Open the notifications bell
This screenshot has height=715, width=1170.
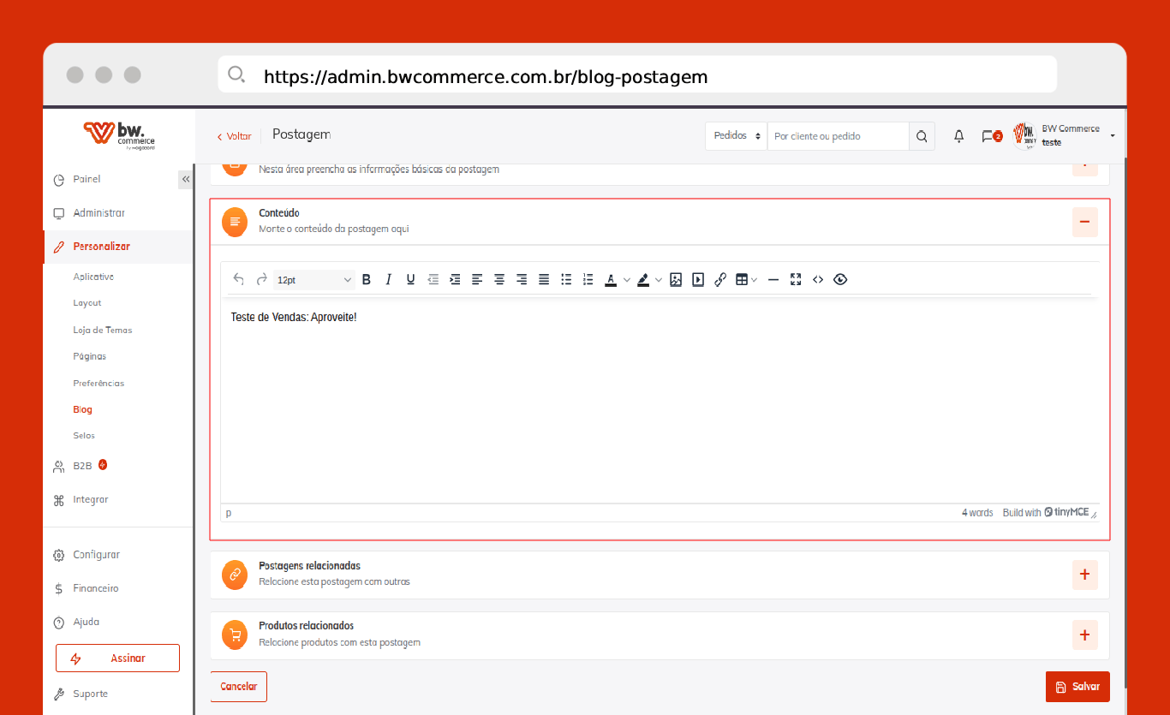959,136
